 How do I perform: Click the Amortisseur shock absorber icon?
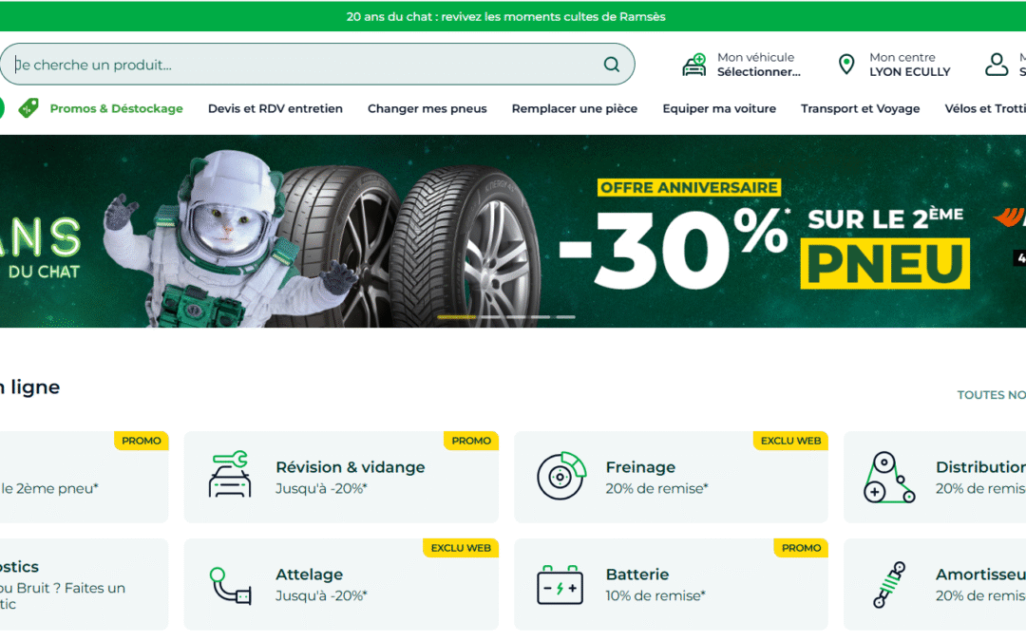point(889,584)
